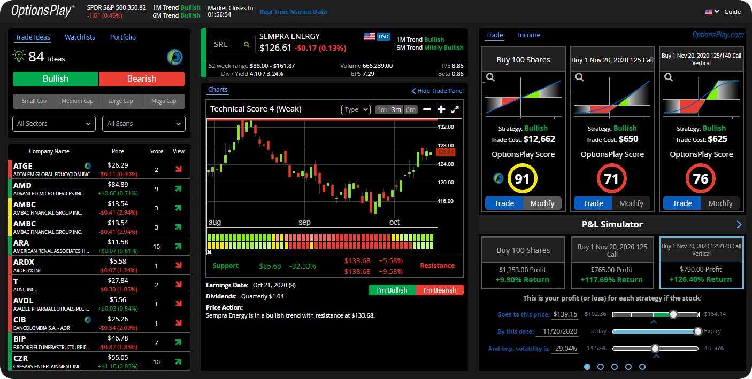752x379 pixels.
Task: Open magnifier on Buy 100 Shares payoff chart
Action: (490, 78)
